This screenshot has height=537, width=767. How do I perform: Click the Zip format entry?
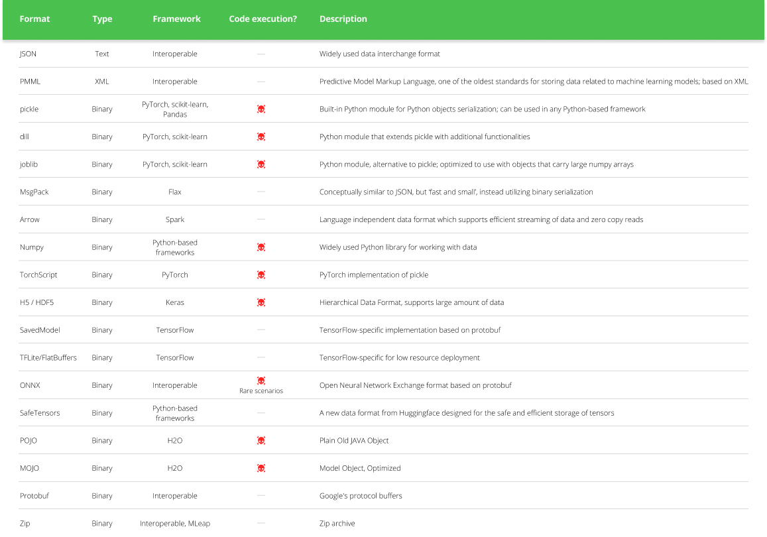25,523
